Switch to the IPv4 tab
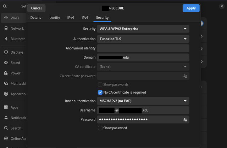Image resolution: width=227 pixels, height=148 pixels. pos(71,18)
